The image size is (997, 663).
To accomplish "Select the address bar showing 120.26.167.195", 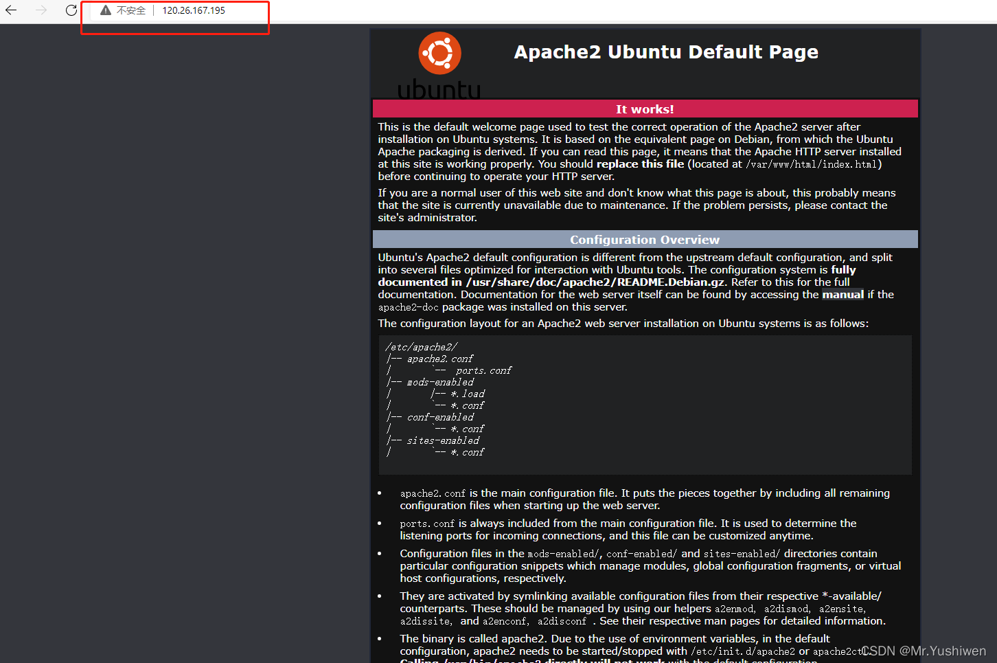I will 194,10.
